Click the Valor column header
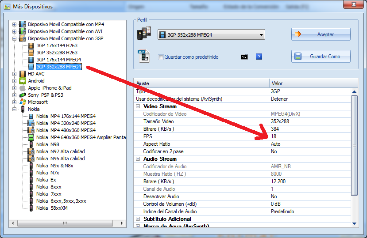The height and width of the screenshot is (238, 367). point(313,83)
